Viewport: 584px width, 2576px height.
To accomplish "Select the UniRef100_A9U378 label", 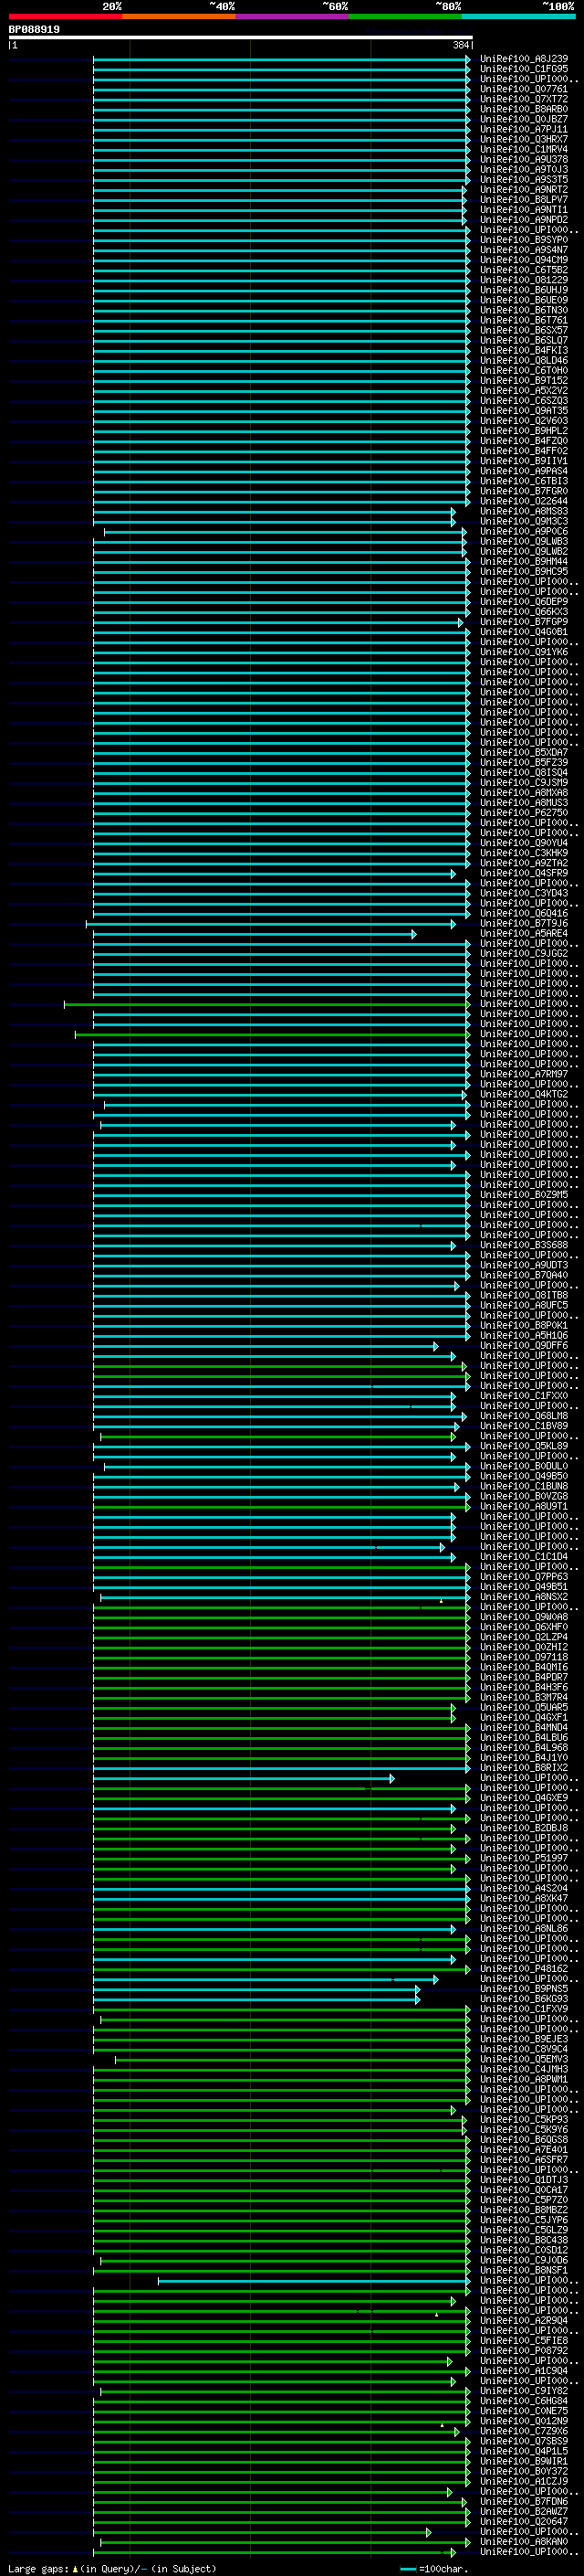I will (x=524, y=159).
